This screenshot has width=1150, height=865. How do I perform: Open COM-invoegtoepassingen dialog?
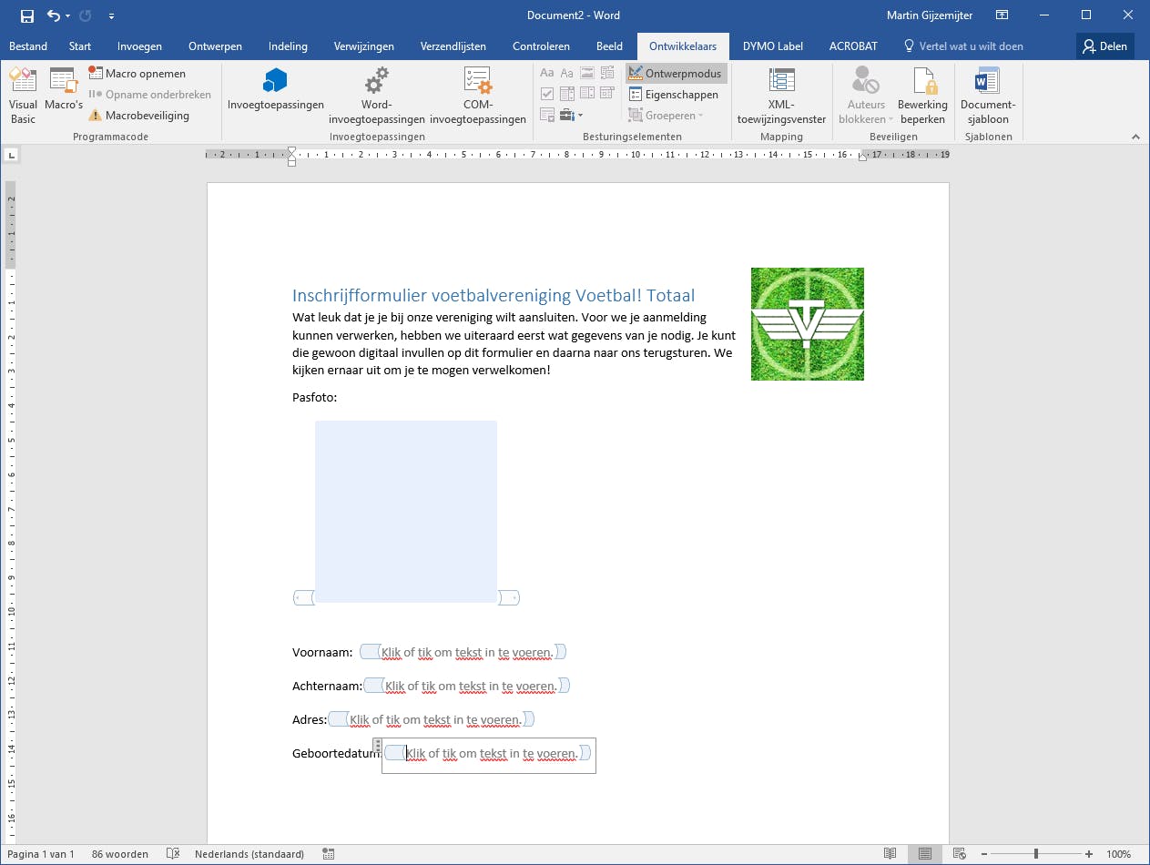pyautogui.click(x=477, y=96)
